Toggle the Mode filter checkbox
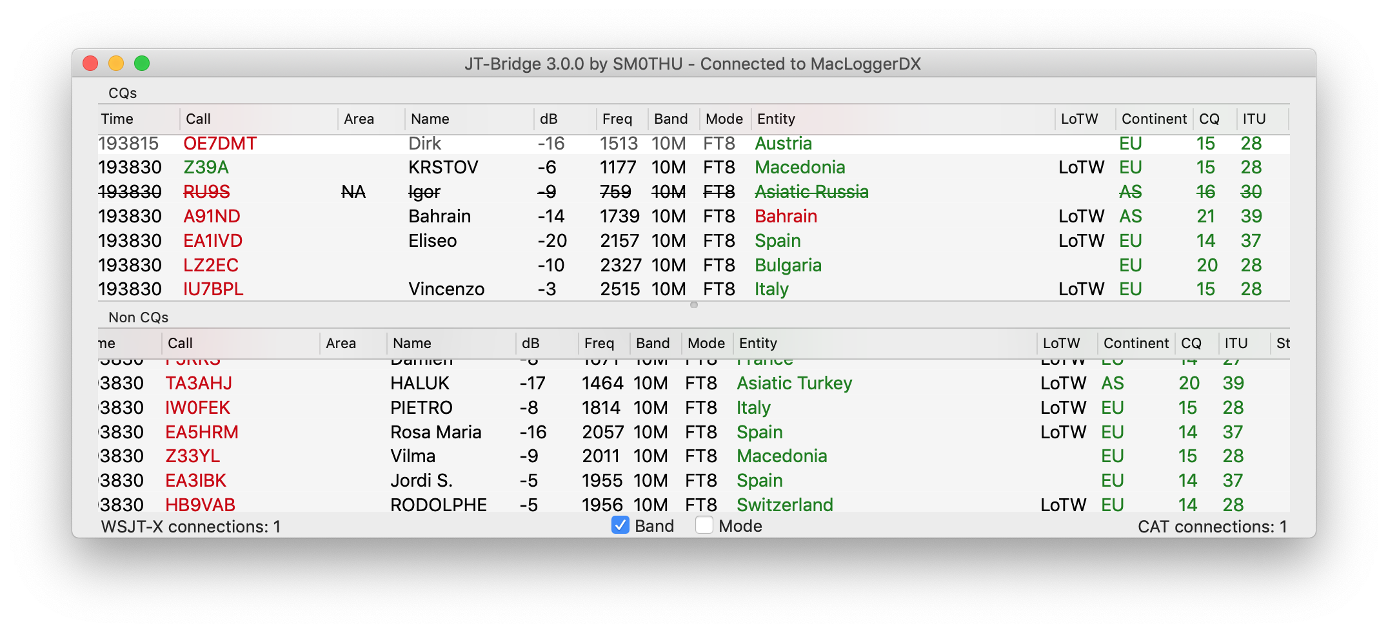Image resolution: width=1388 pixels, height=633 pixels. 704,525
